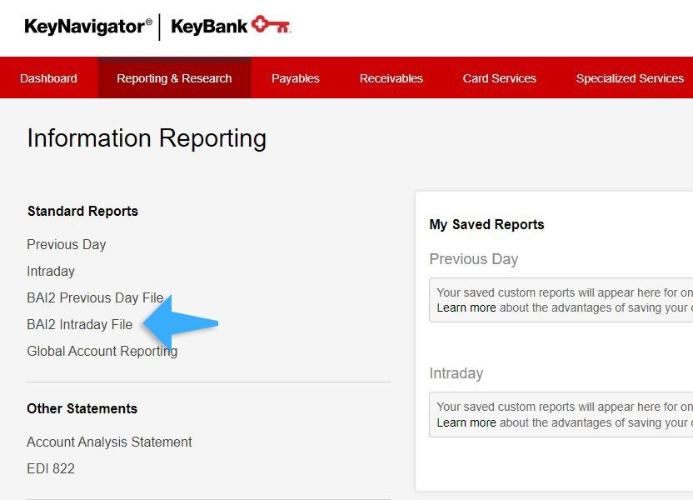The height and width of the screenshot is (500, 693).
Task: Click the blue arrow pointing at BAI2 Intraday File
Action: (181, 322)
